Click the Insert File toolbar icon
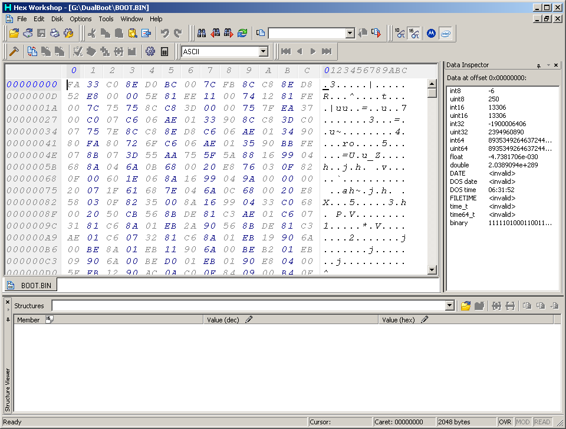 point(146,33)
